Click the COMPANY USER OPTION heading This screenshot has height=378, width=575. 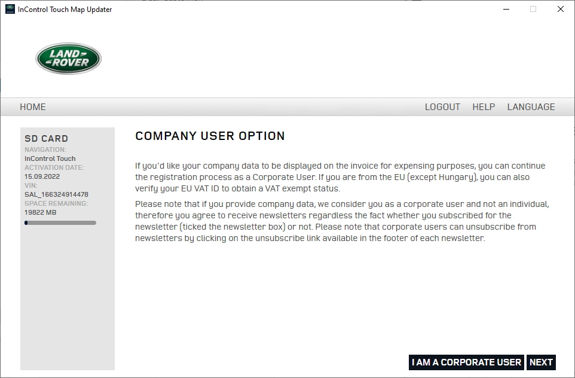[x=210, y=136]
